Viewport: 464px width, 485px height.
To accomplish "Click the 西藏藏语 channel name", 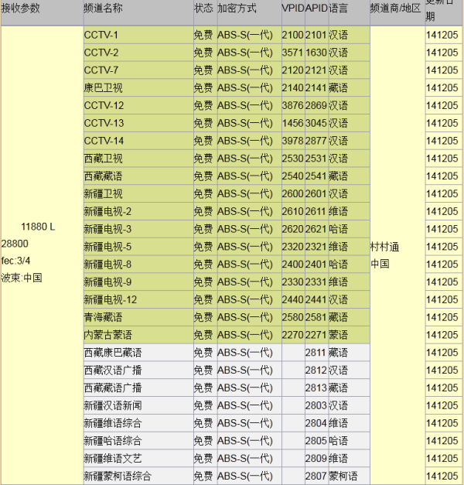I will point(103,176).
